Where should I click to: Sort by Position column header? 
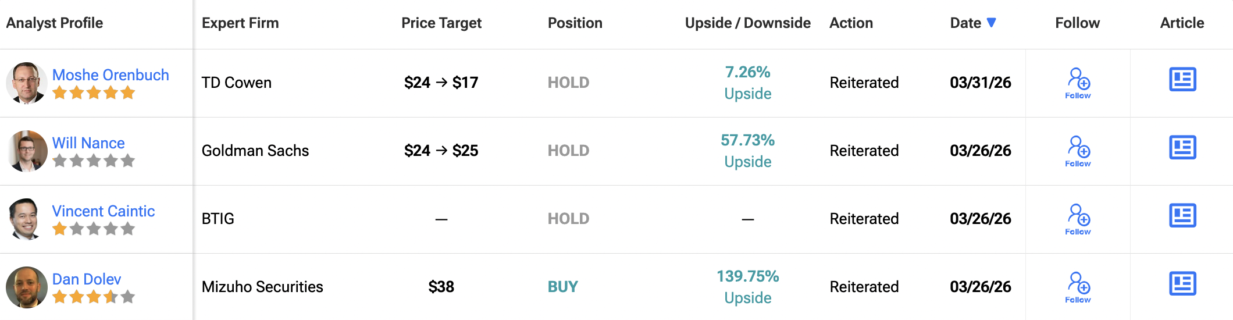(x=575, y=23)
